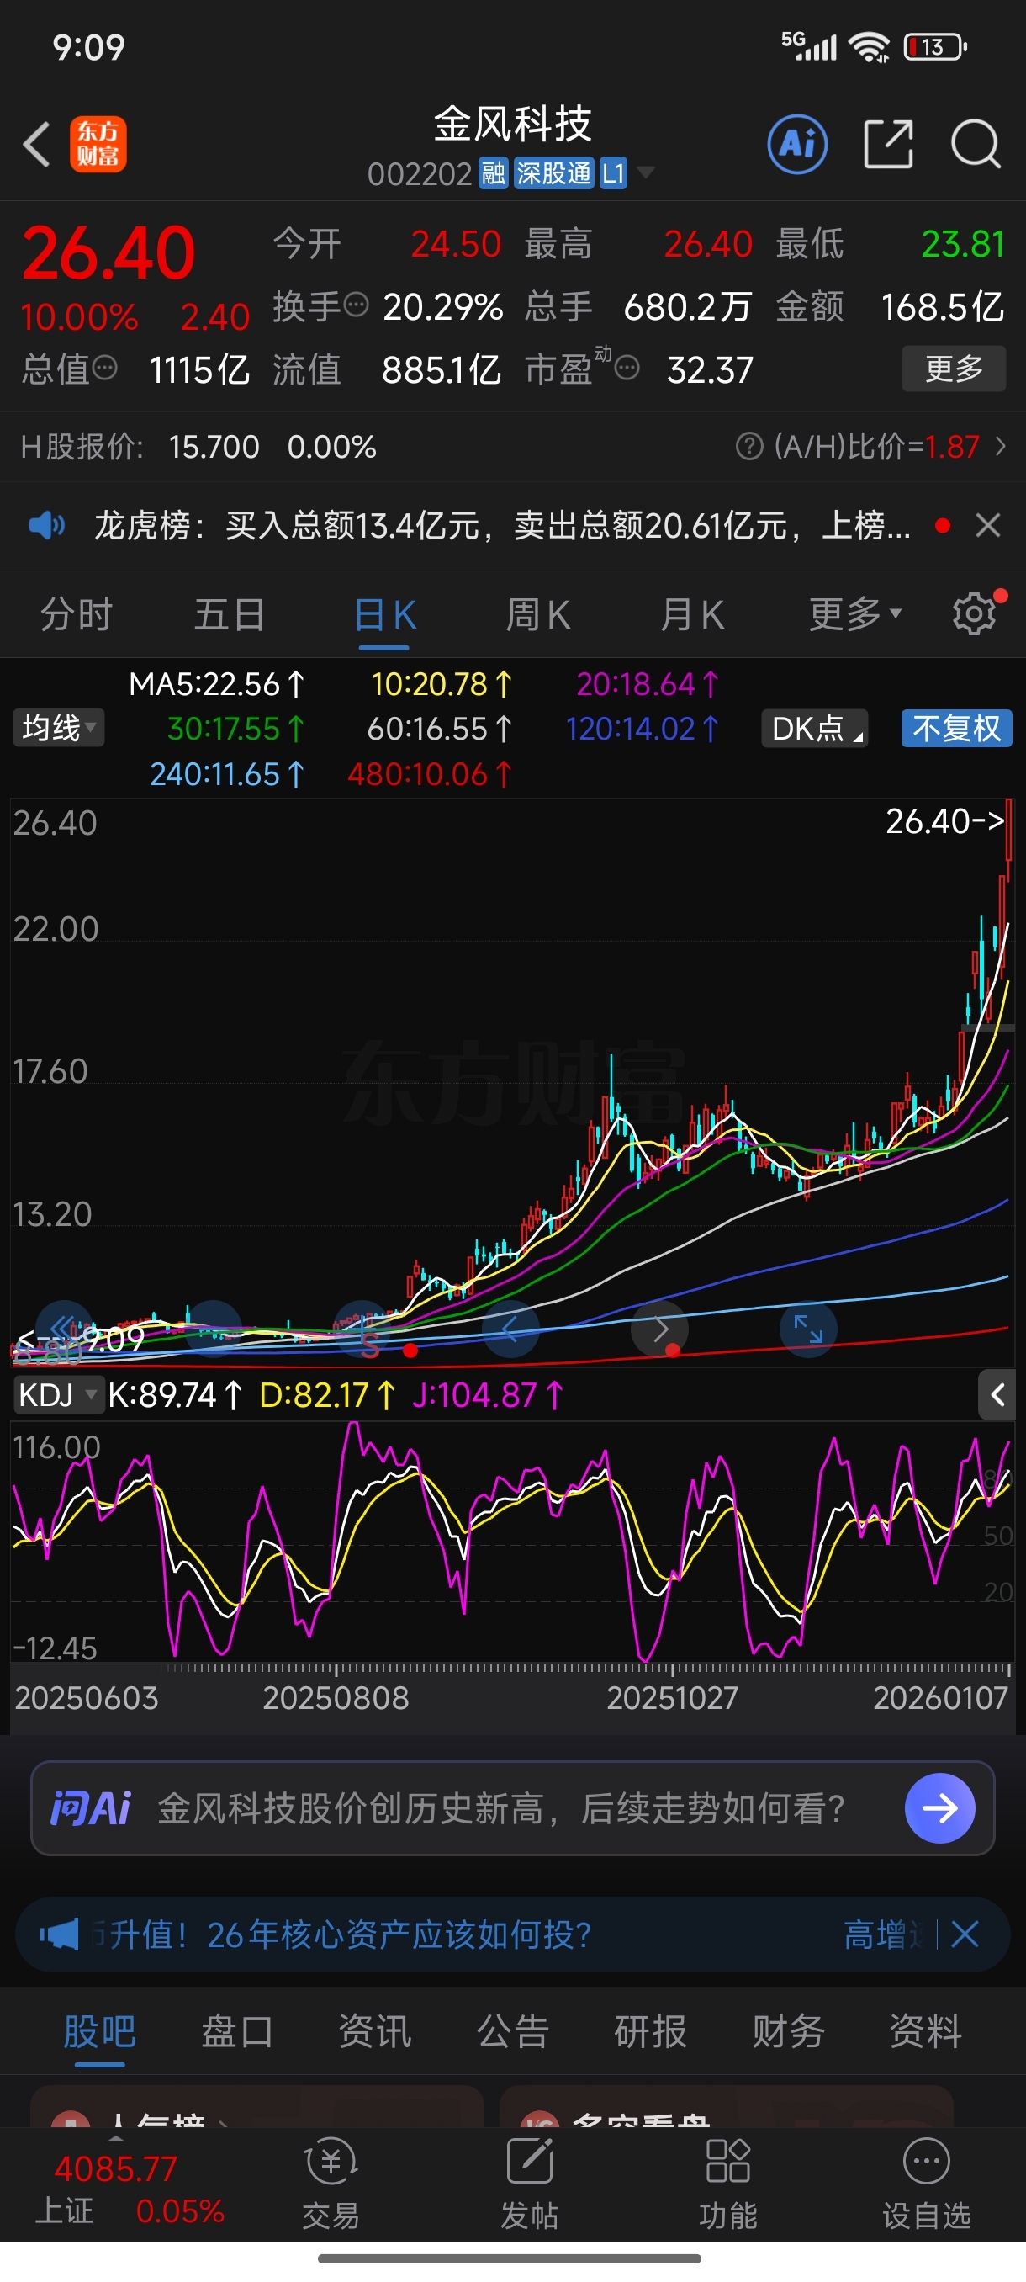The height and width of the screenshot is (2282, 1026).
Task: Open the 资讯 tab
Action: [374, 2030]
